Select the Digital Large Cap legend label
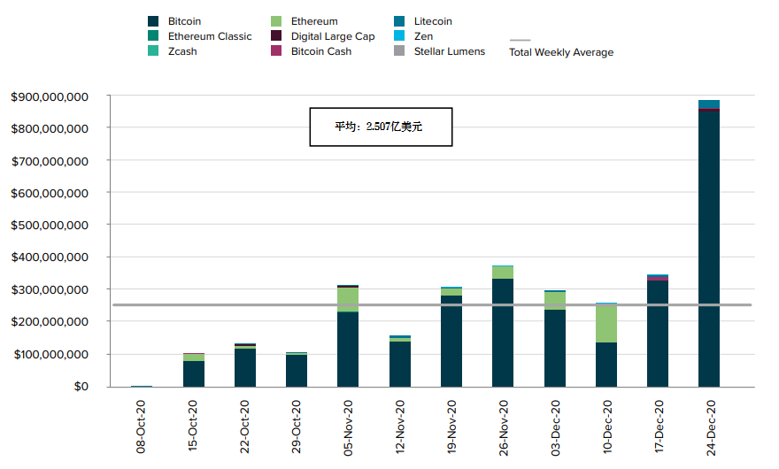Image resolution: width=779 pixels, height=469 pixels. (333, 36)
